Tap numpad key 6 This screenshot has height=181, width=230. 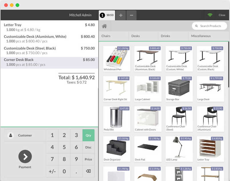tap(76, 147)
